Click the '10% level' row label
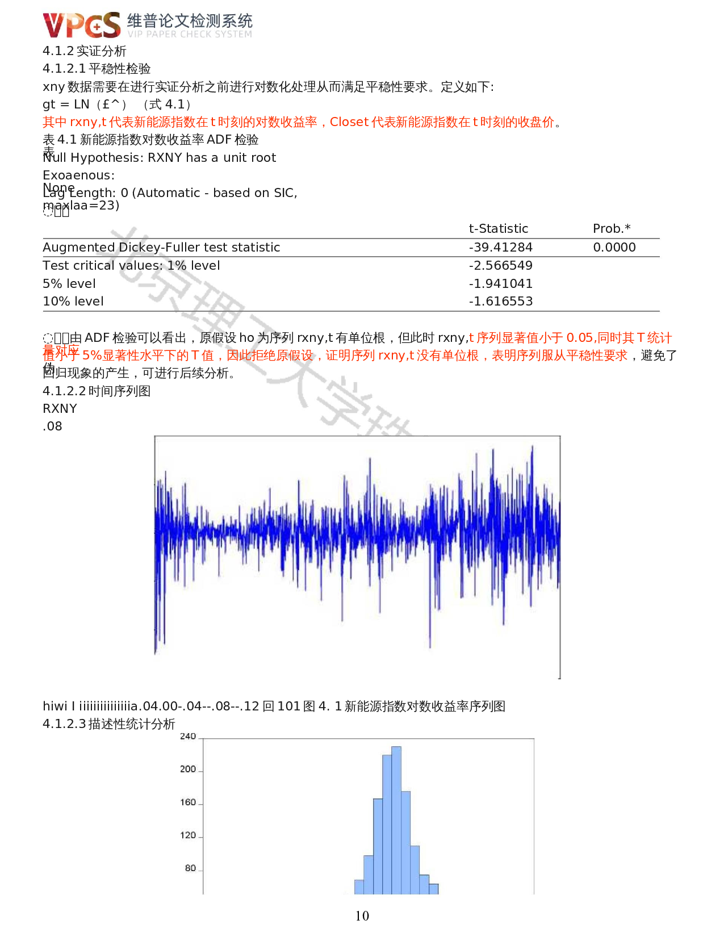Viewport: 724px width, 937px height. tap(73, 302)
